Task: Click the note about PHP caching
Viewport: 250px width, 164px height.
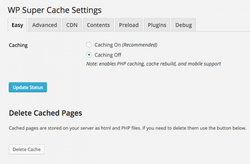Action: coord(154,64)
